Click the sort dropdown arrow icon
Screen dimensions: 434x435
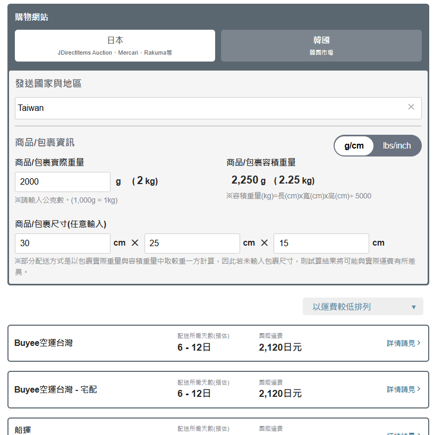coord(413,307)
